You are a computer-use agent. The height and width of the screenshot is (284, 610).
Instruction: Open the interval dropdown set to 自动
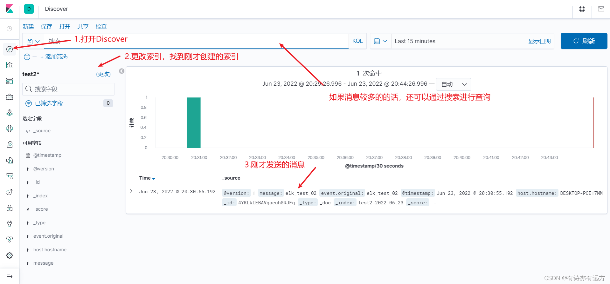coord(454,84)
